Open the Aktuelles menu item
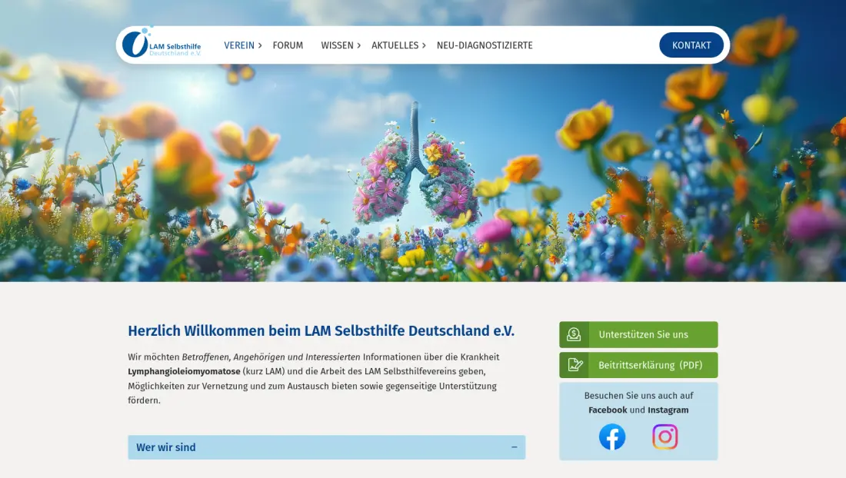The width and height of the screenshot is (846, 478). click(395, 45)
